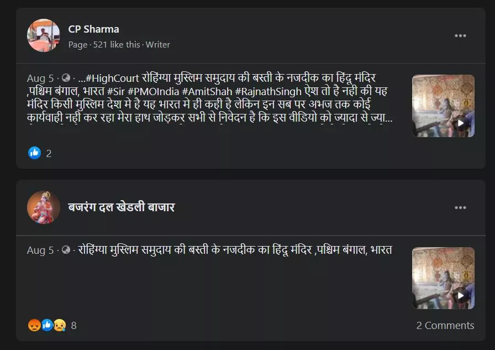Open the बजरंग दल खेडली बाजार page link
495x350 pixels.
(x=121, y=207)
